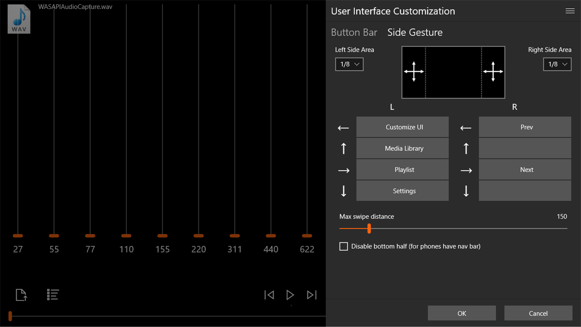This screenshot has height=327, width=581.
Task: Click the WAV file artwork thumbnail
Action: (x=19, y=19)
